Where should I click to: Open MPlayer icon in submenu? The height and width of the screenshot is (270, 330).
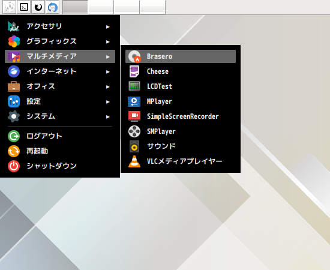134,101
